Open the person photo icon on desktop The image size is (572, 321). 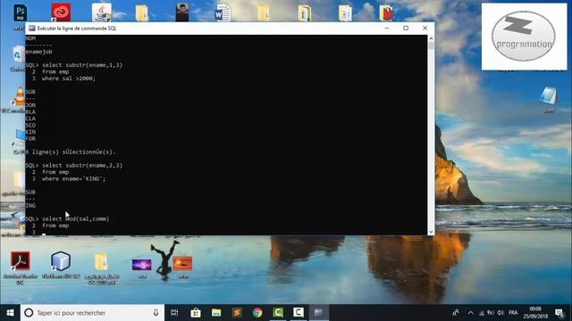click(182, 12)
